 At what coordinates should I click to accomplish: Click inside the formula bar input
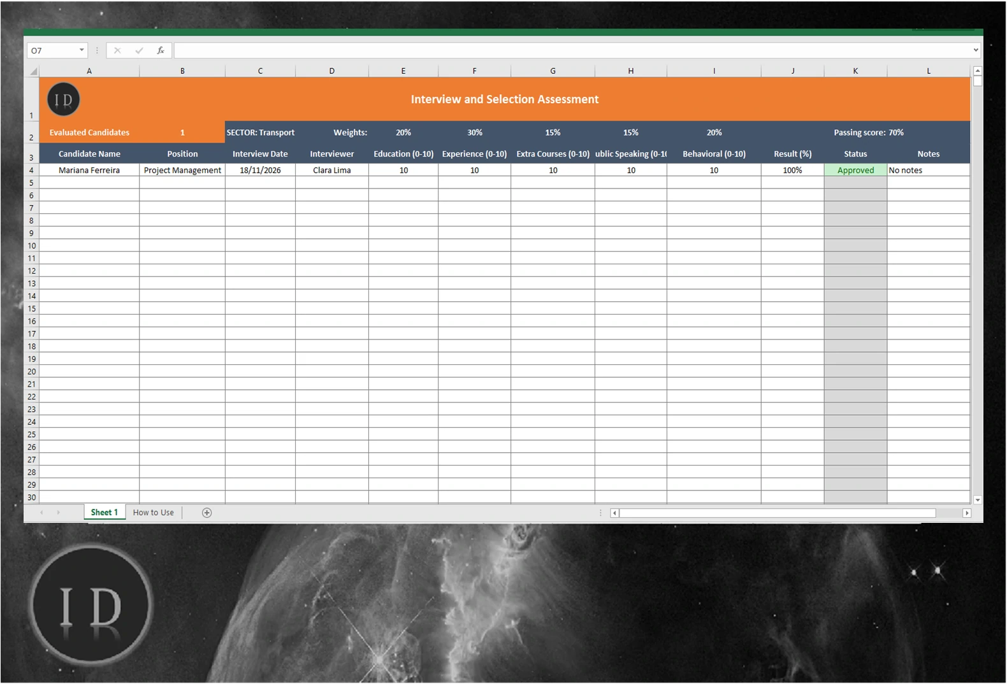(x=572, y=50)
